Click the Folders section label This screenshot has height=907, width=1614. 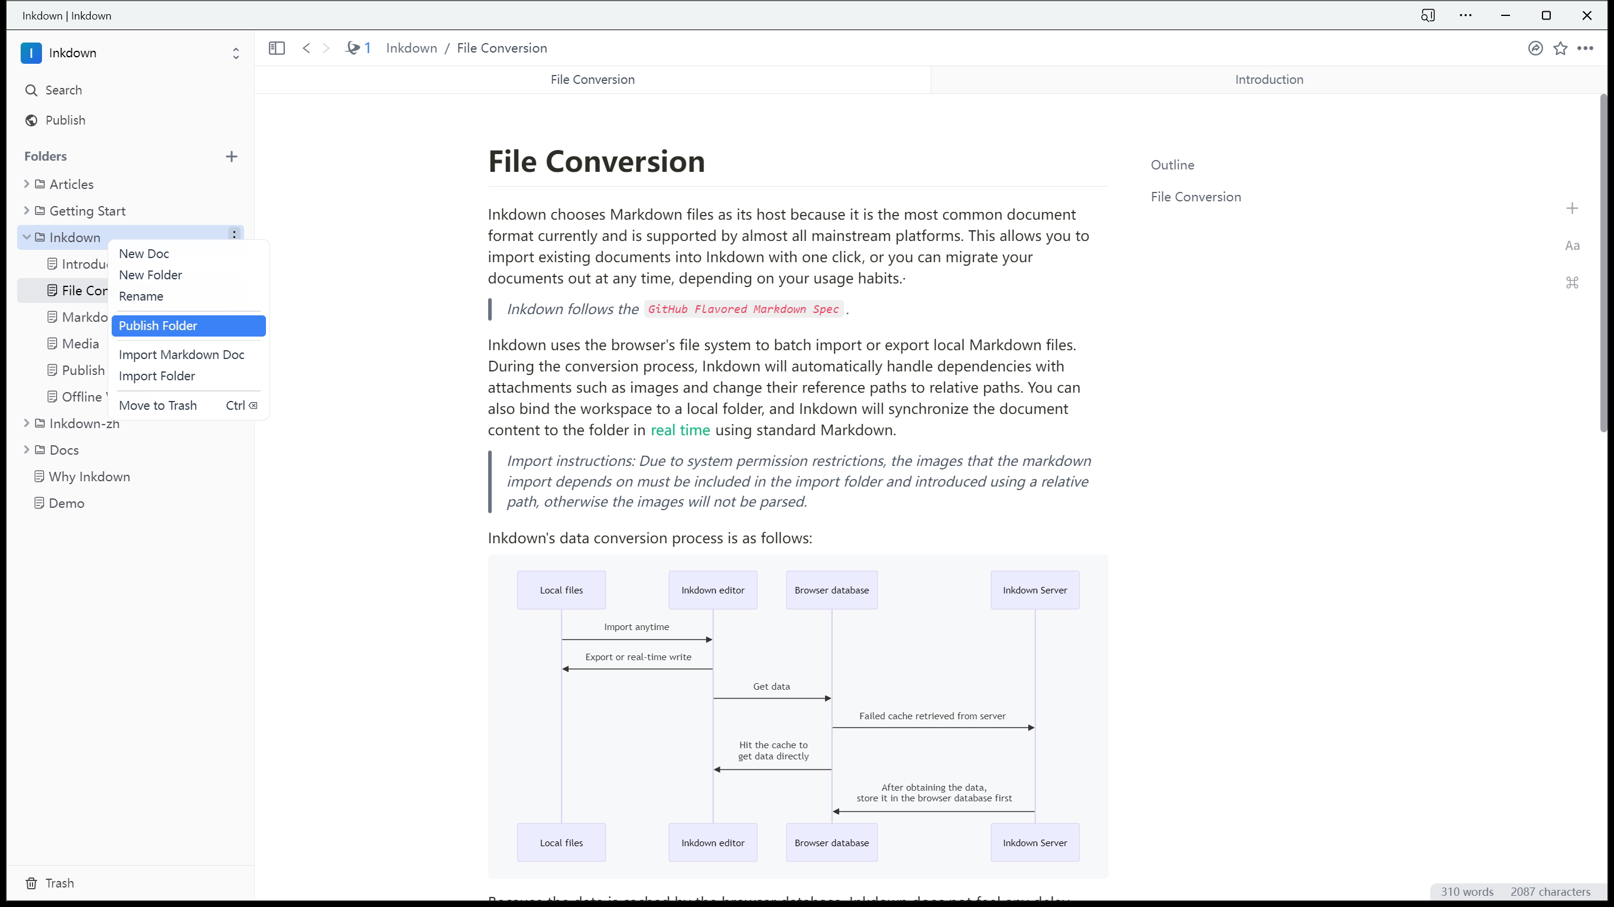[x=45, y=156]
